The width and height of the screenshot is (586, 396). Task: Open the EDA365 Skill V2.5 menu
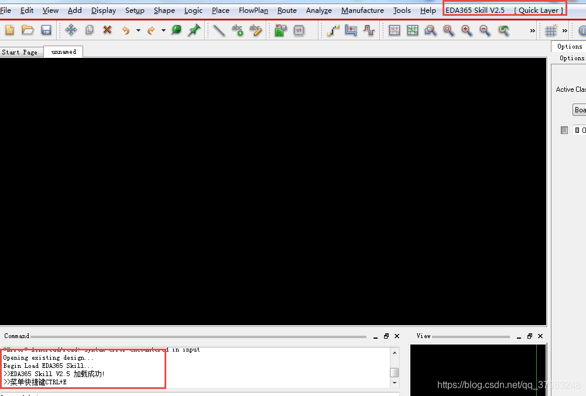[475, 11]
